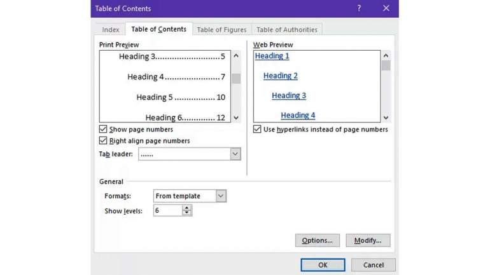Expand the Formats dropdown

coord(221,196)
